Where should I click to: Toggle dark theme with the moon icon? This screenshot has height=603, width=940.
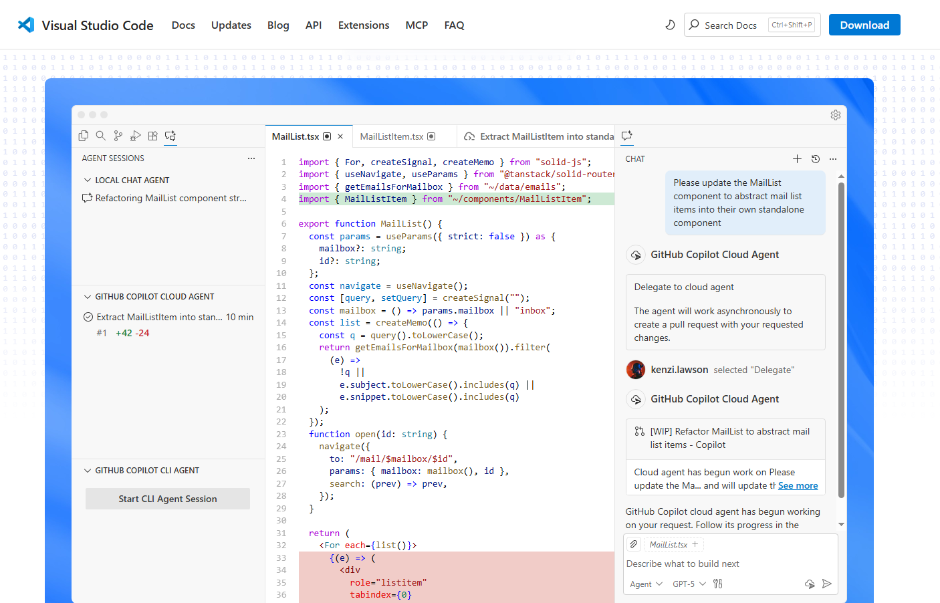click(670, 25)
